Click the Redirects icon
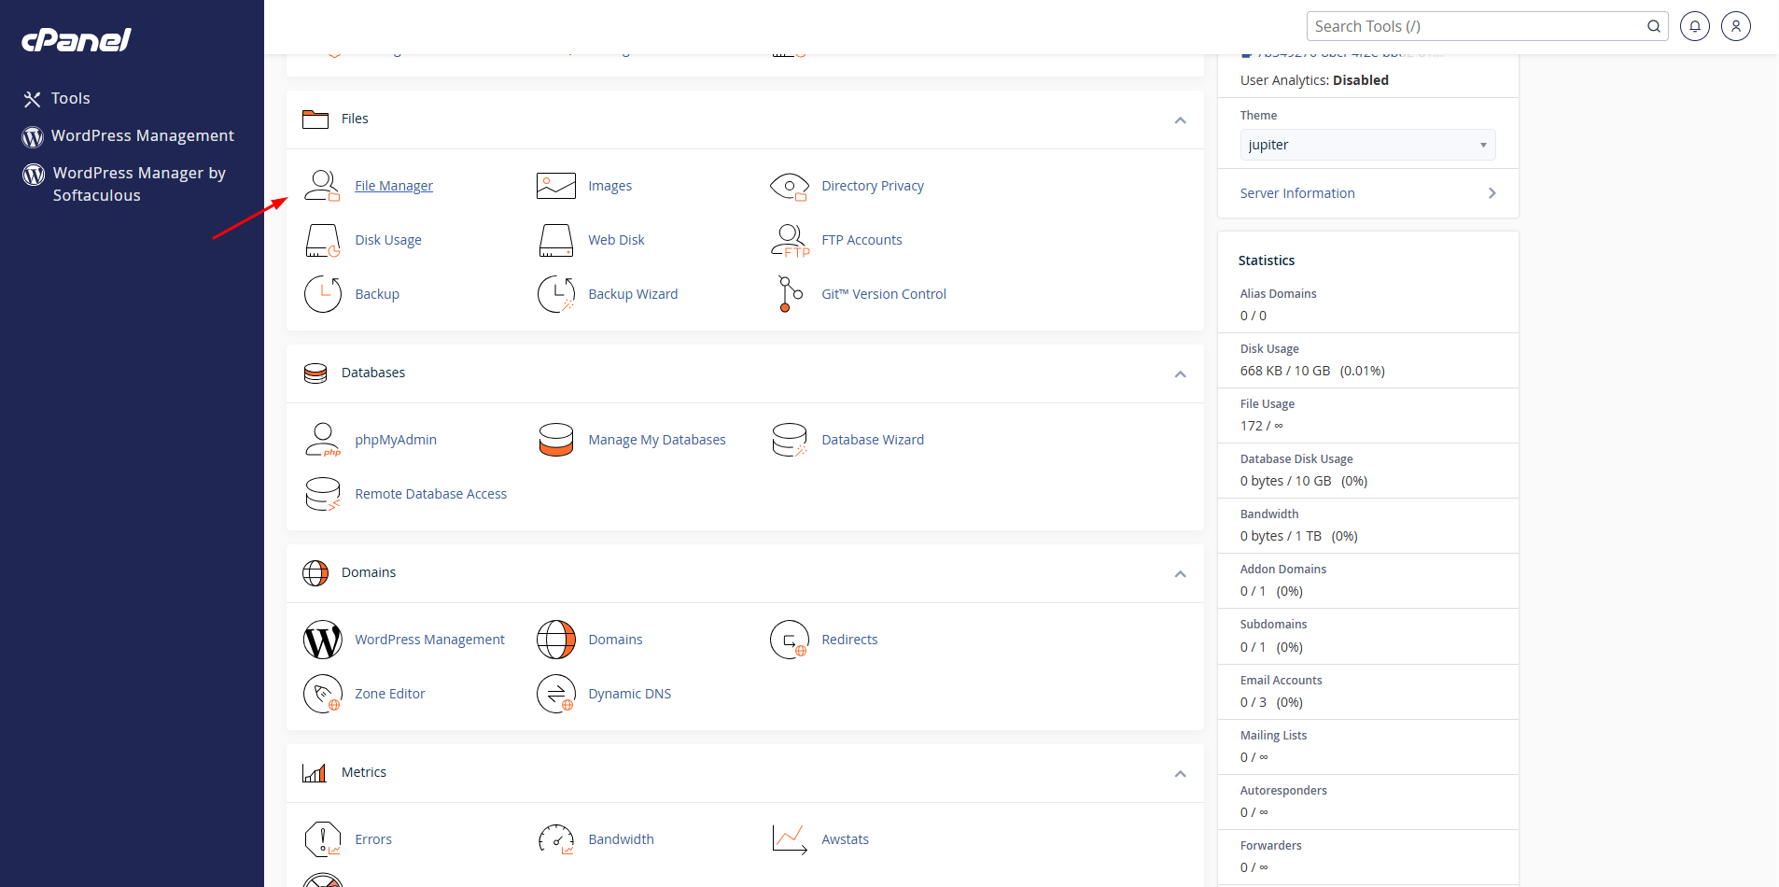 pyautogui.click(x=790, y=640)
